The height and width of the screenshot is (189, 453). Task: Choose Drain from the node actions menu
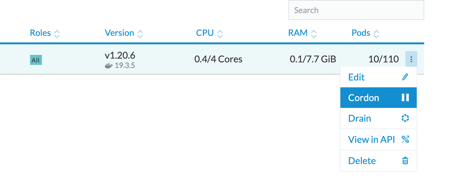pyautogui.click(x=359, y=118)
